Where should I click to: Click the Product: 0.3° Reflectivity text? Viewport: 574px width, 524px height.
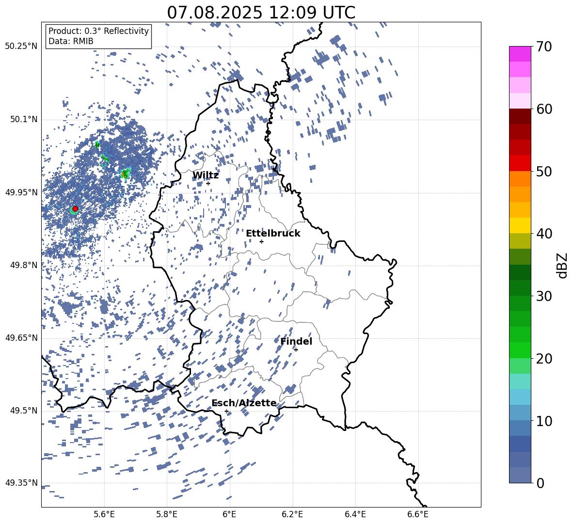coord(98,31)
